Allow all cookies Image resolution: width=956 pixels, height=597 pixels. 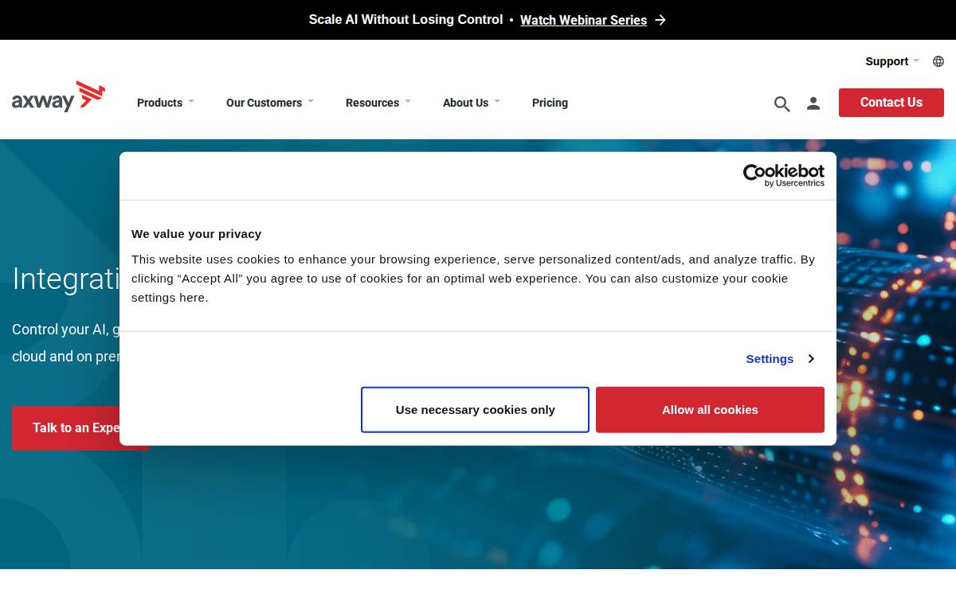coord(710,410)
